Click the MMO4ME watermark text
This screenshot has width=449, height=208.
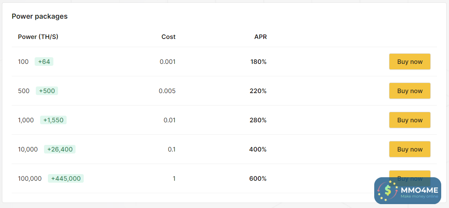click(419, 190)
